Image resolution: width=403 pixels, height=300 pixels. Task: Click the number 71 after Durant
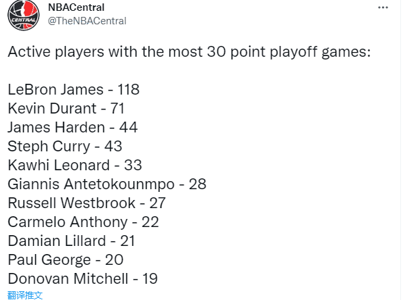[117, 108]
